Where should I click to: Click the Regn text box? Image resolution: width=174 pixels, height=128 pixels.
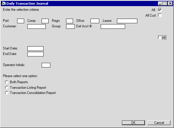pyautogui.click(x=70, y=21)
